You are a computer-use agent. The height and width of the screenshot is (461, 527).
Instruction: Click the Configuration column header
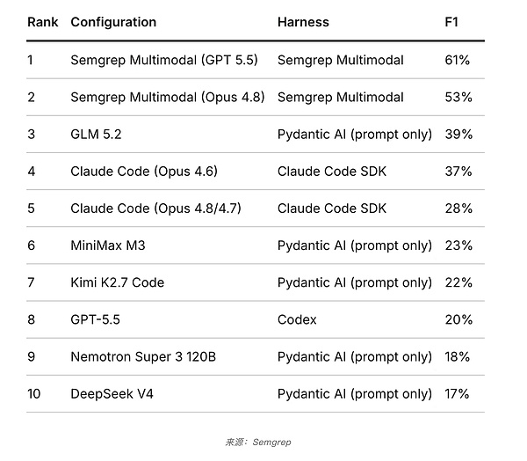click(x=113, y=23)
